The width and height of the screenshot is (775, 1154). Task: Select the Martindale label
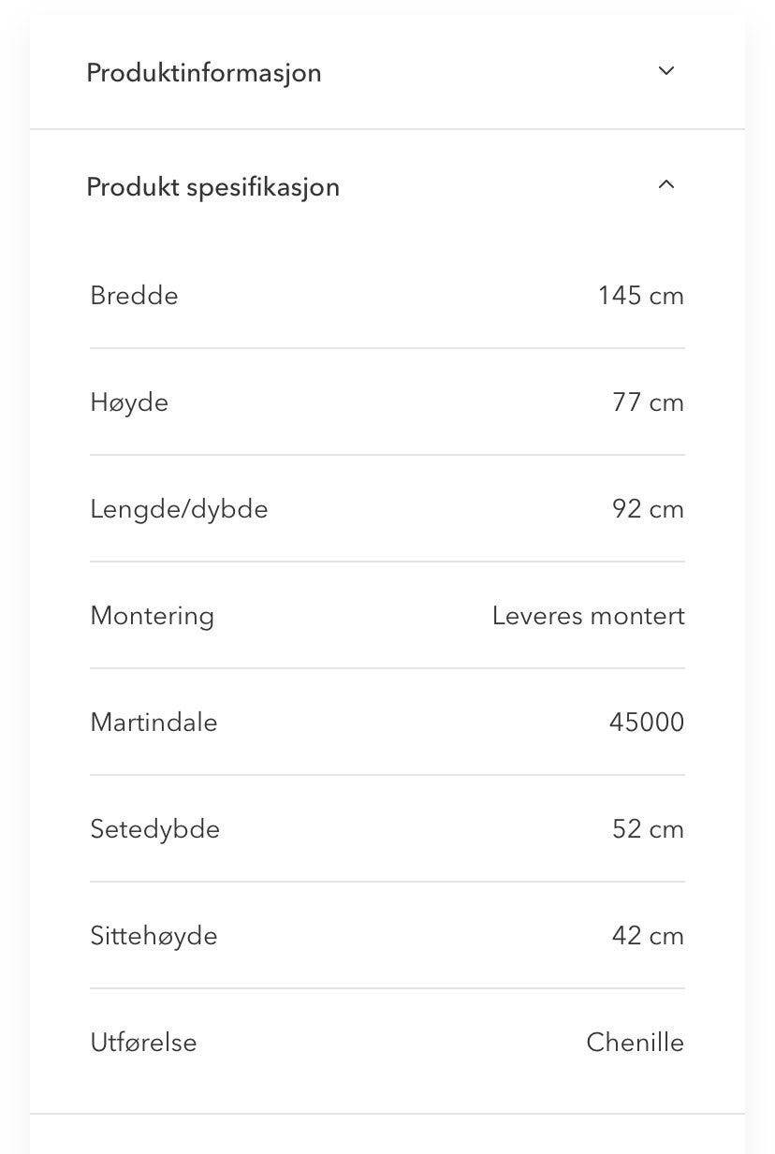[x=154, y=723]
